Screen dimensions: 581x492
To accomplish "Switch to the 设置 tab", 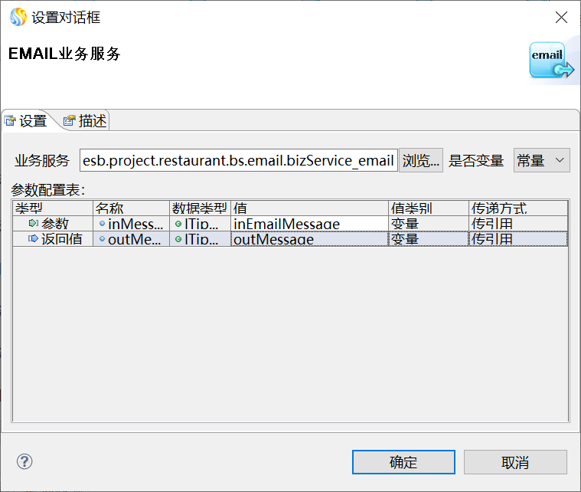I will tap(26, 121).
